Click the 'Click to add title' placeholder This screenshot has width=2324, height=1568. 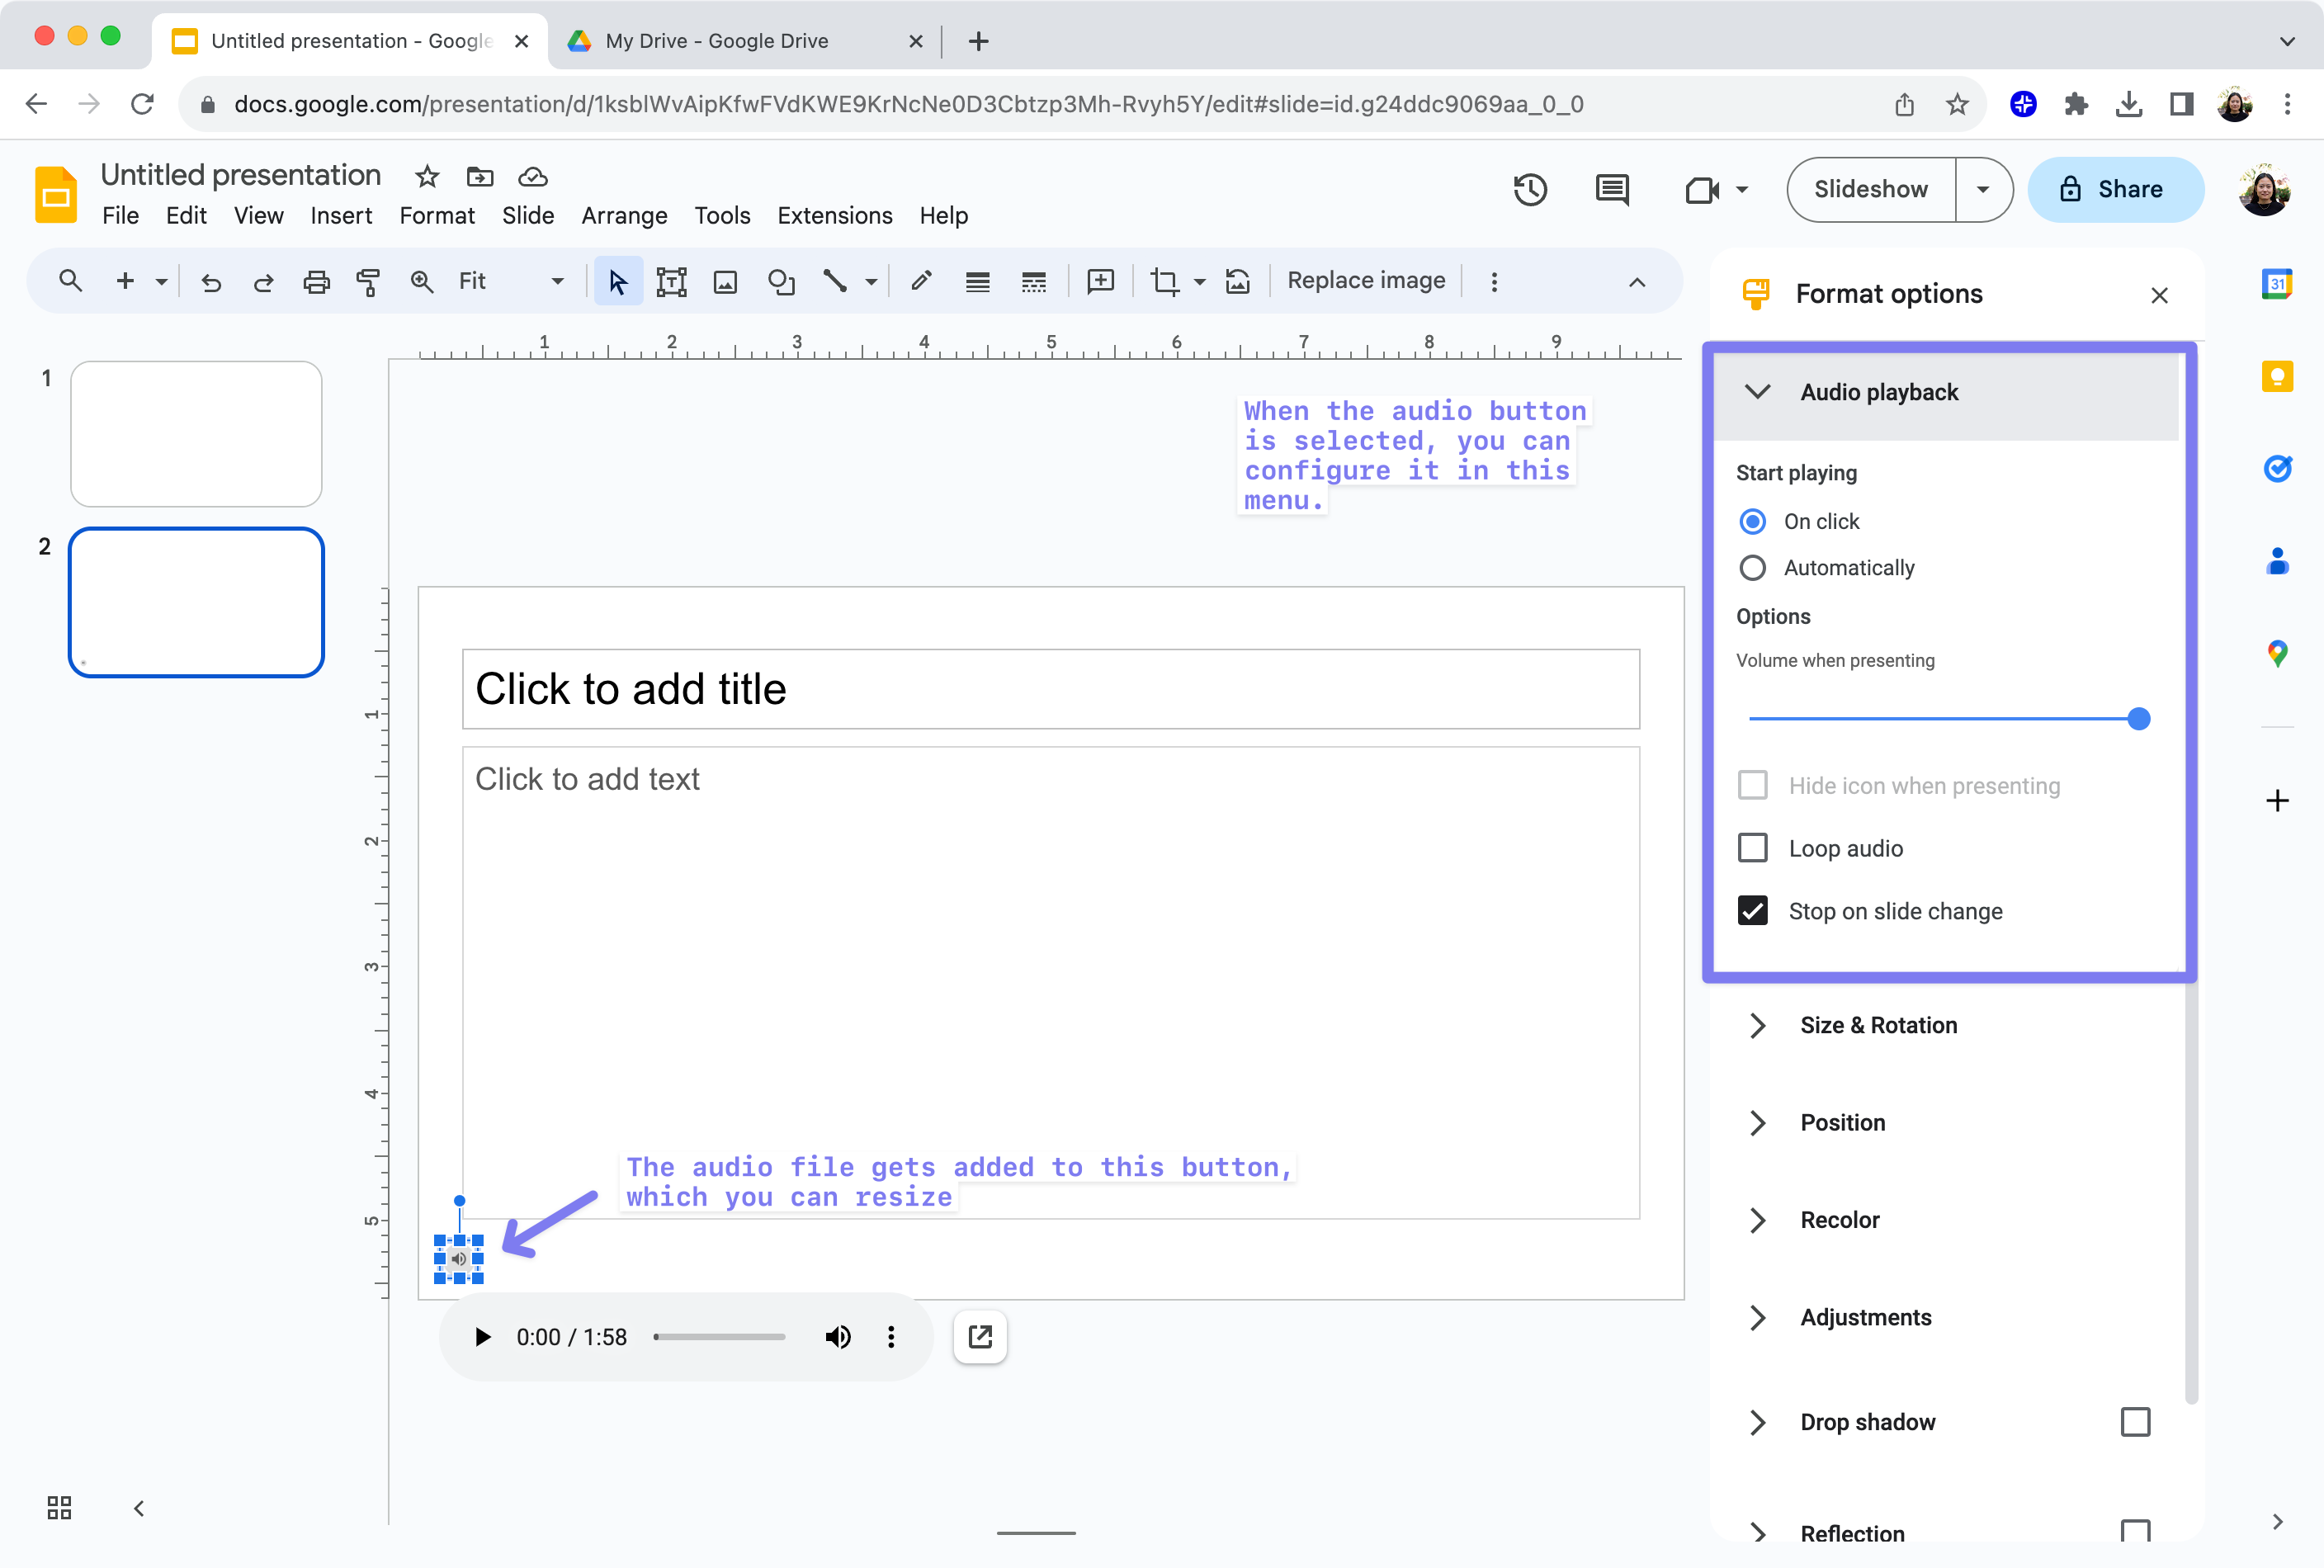(1050, 689)
